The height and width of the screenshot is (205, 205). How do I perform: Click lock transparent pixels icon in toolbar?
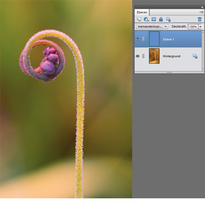[168, 19]
